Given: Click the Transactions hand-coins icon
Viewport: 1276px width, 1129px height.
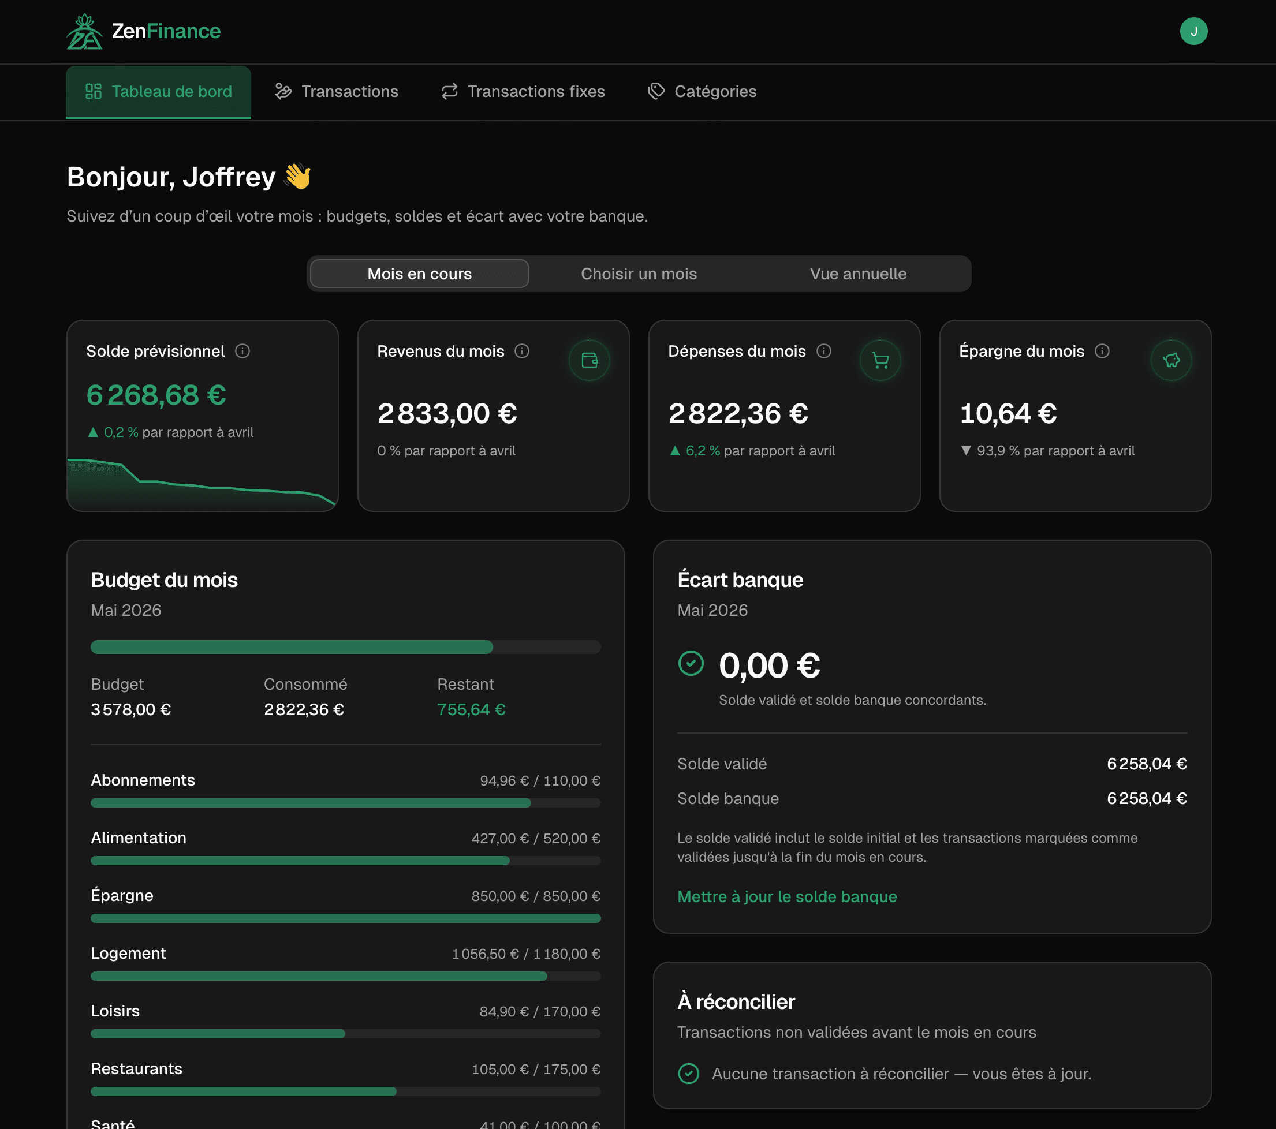Looking at the screenshot, I should point(283,91).
